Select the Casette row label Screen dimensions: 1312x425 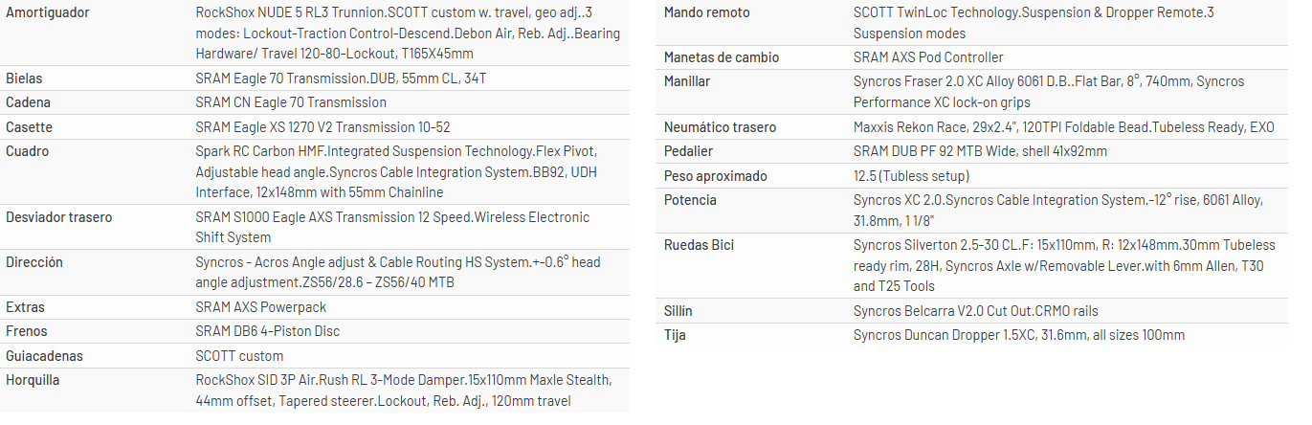29,127
